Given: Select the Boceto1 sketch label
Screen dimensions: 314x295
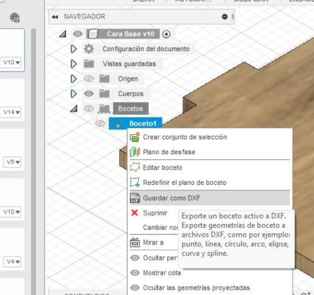Looking at the screenshot, I should tap(143, 124).
